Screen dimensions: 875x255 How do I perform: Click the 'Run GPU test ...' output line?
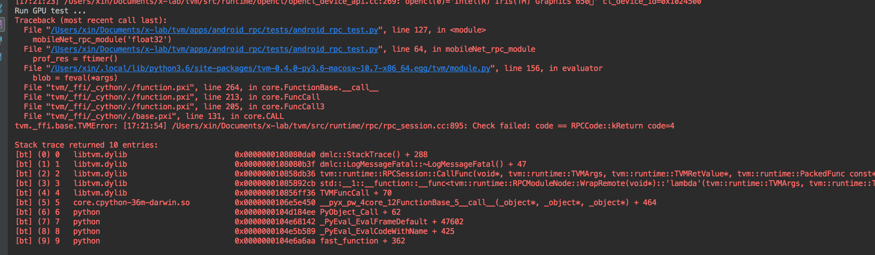point(50,11)
